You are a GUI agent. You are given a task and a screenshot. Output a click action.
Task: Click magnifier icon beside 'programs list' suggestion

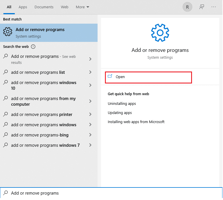click(x=5, y=72)
